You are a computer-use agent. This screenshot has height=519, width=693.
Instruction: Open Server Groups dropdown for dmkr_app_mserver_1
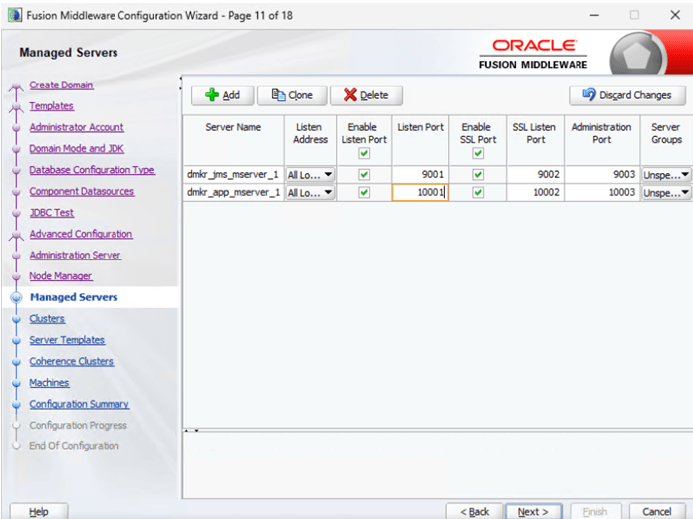(666, 193)
